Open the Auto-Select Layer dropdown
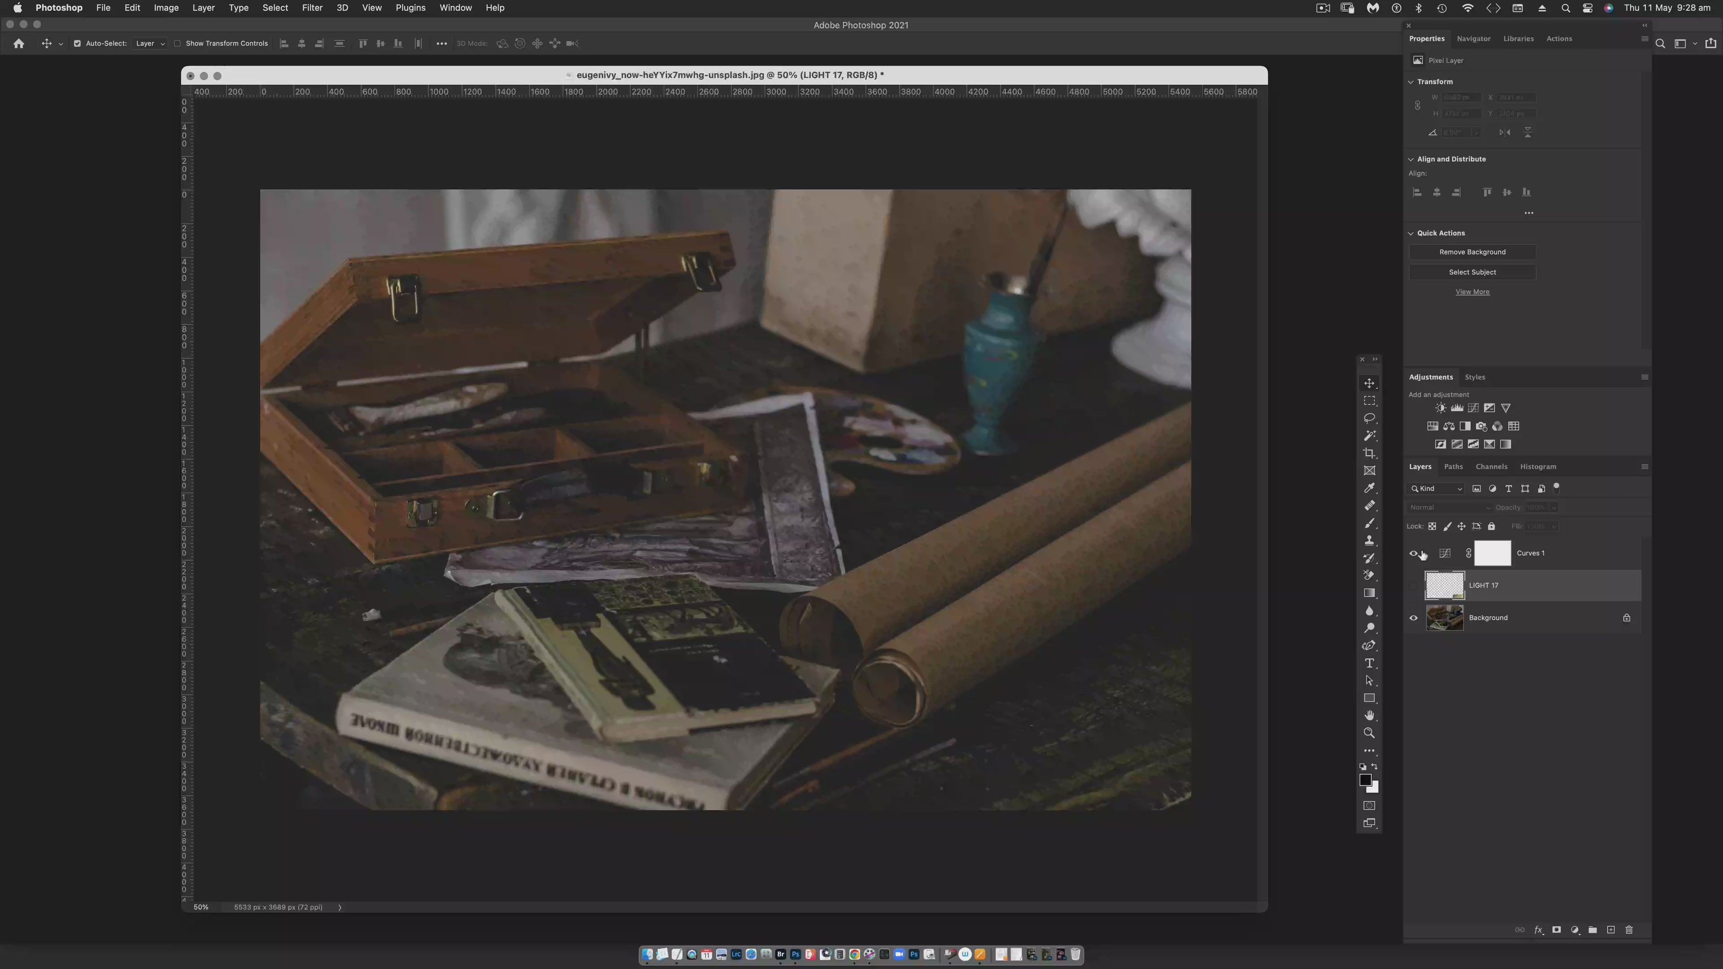The height and width of the screenshot is (969, 1723). [x=150, y=44]
